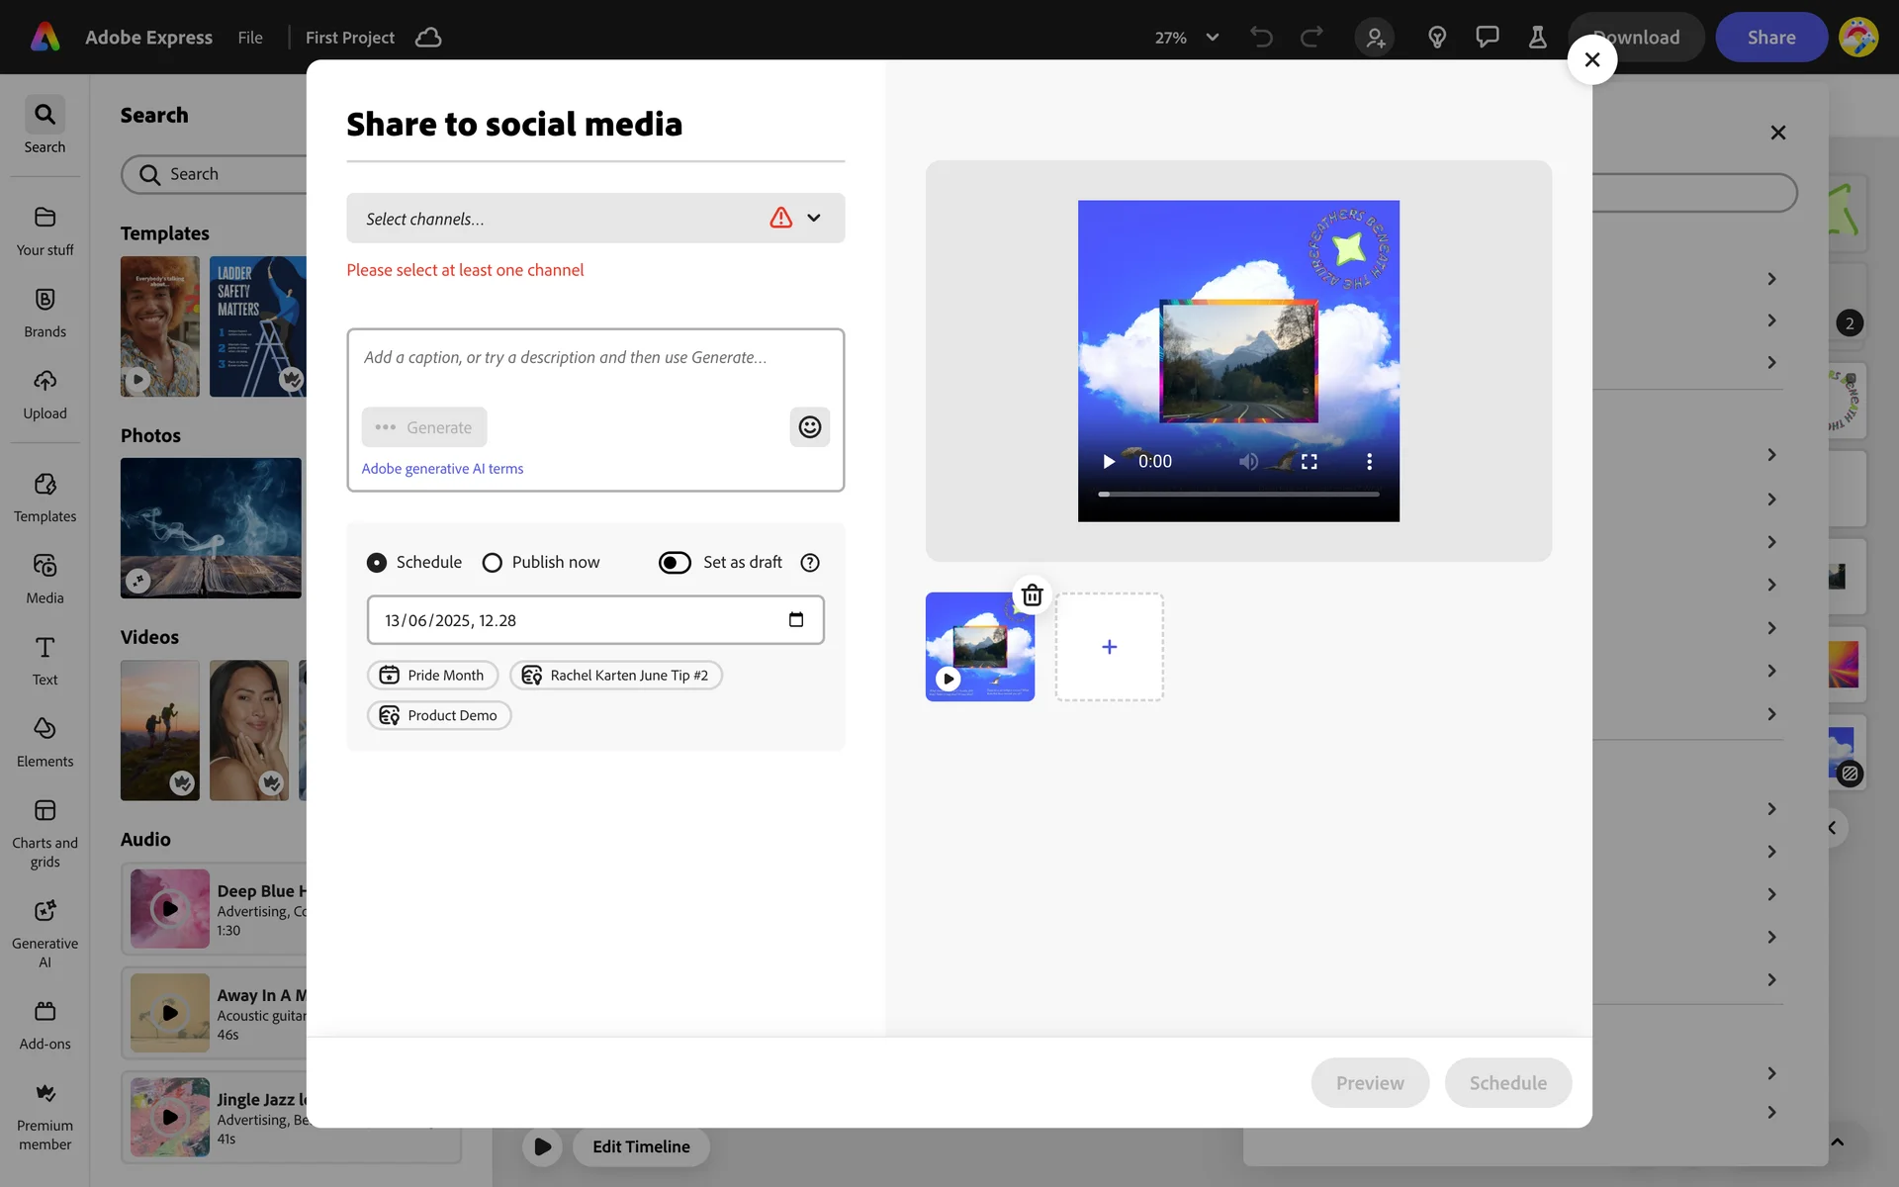Click the video preview progress bar
Viewport: 1899px width, 1187px height.
(x=1238, y=494)
